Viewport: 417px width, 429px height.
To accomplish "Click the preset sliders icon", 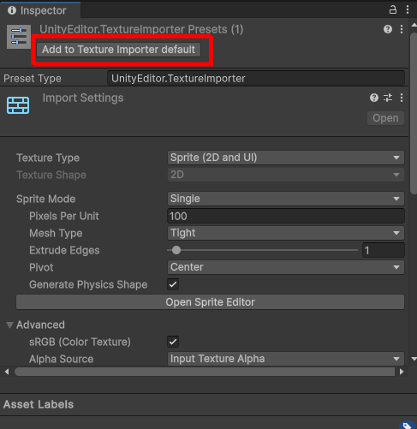I will [19, 37].
